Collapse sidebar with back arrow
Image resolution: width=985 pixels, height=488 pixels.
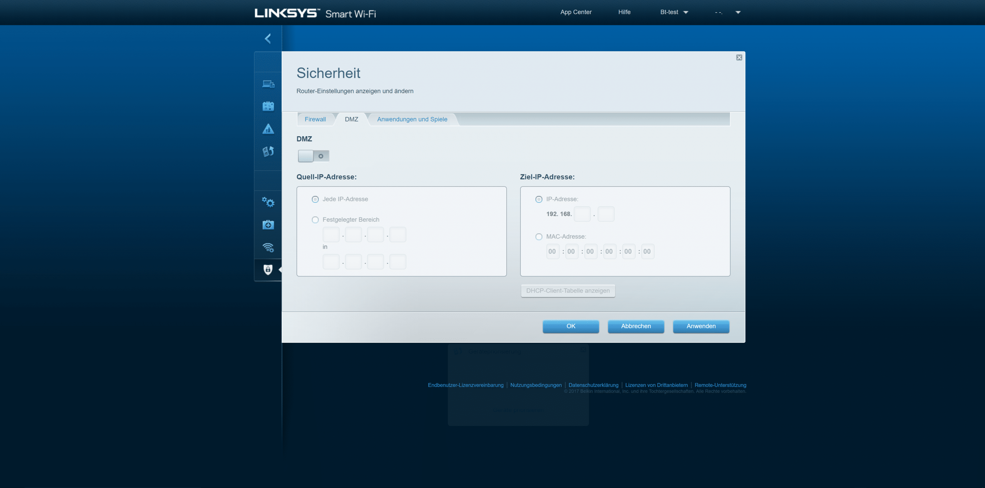(268, 38)
